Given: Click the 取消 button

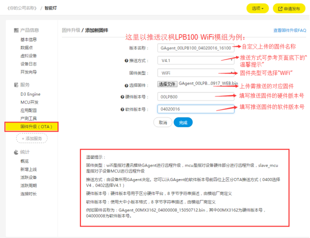Looking at the screenshot, I should [162, 122].
